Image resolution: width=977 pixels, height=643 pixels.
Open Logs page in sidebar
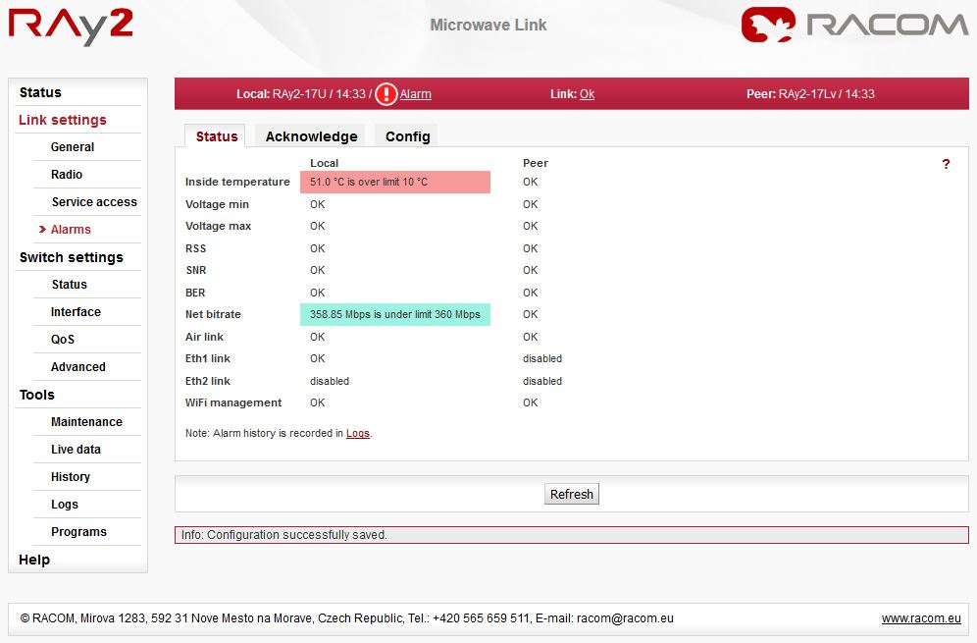pos(64,504)
